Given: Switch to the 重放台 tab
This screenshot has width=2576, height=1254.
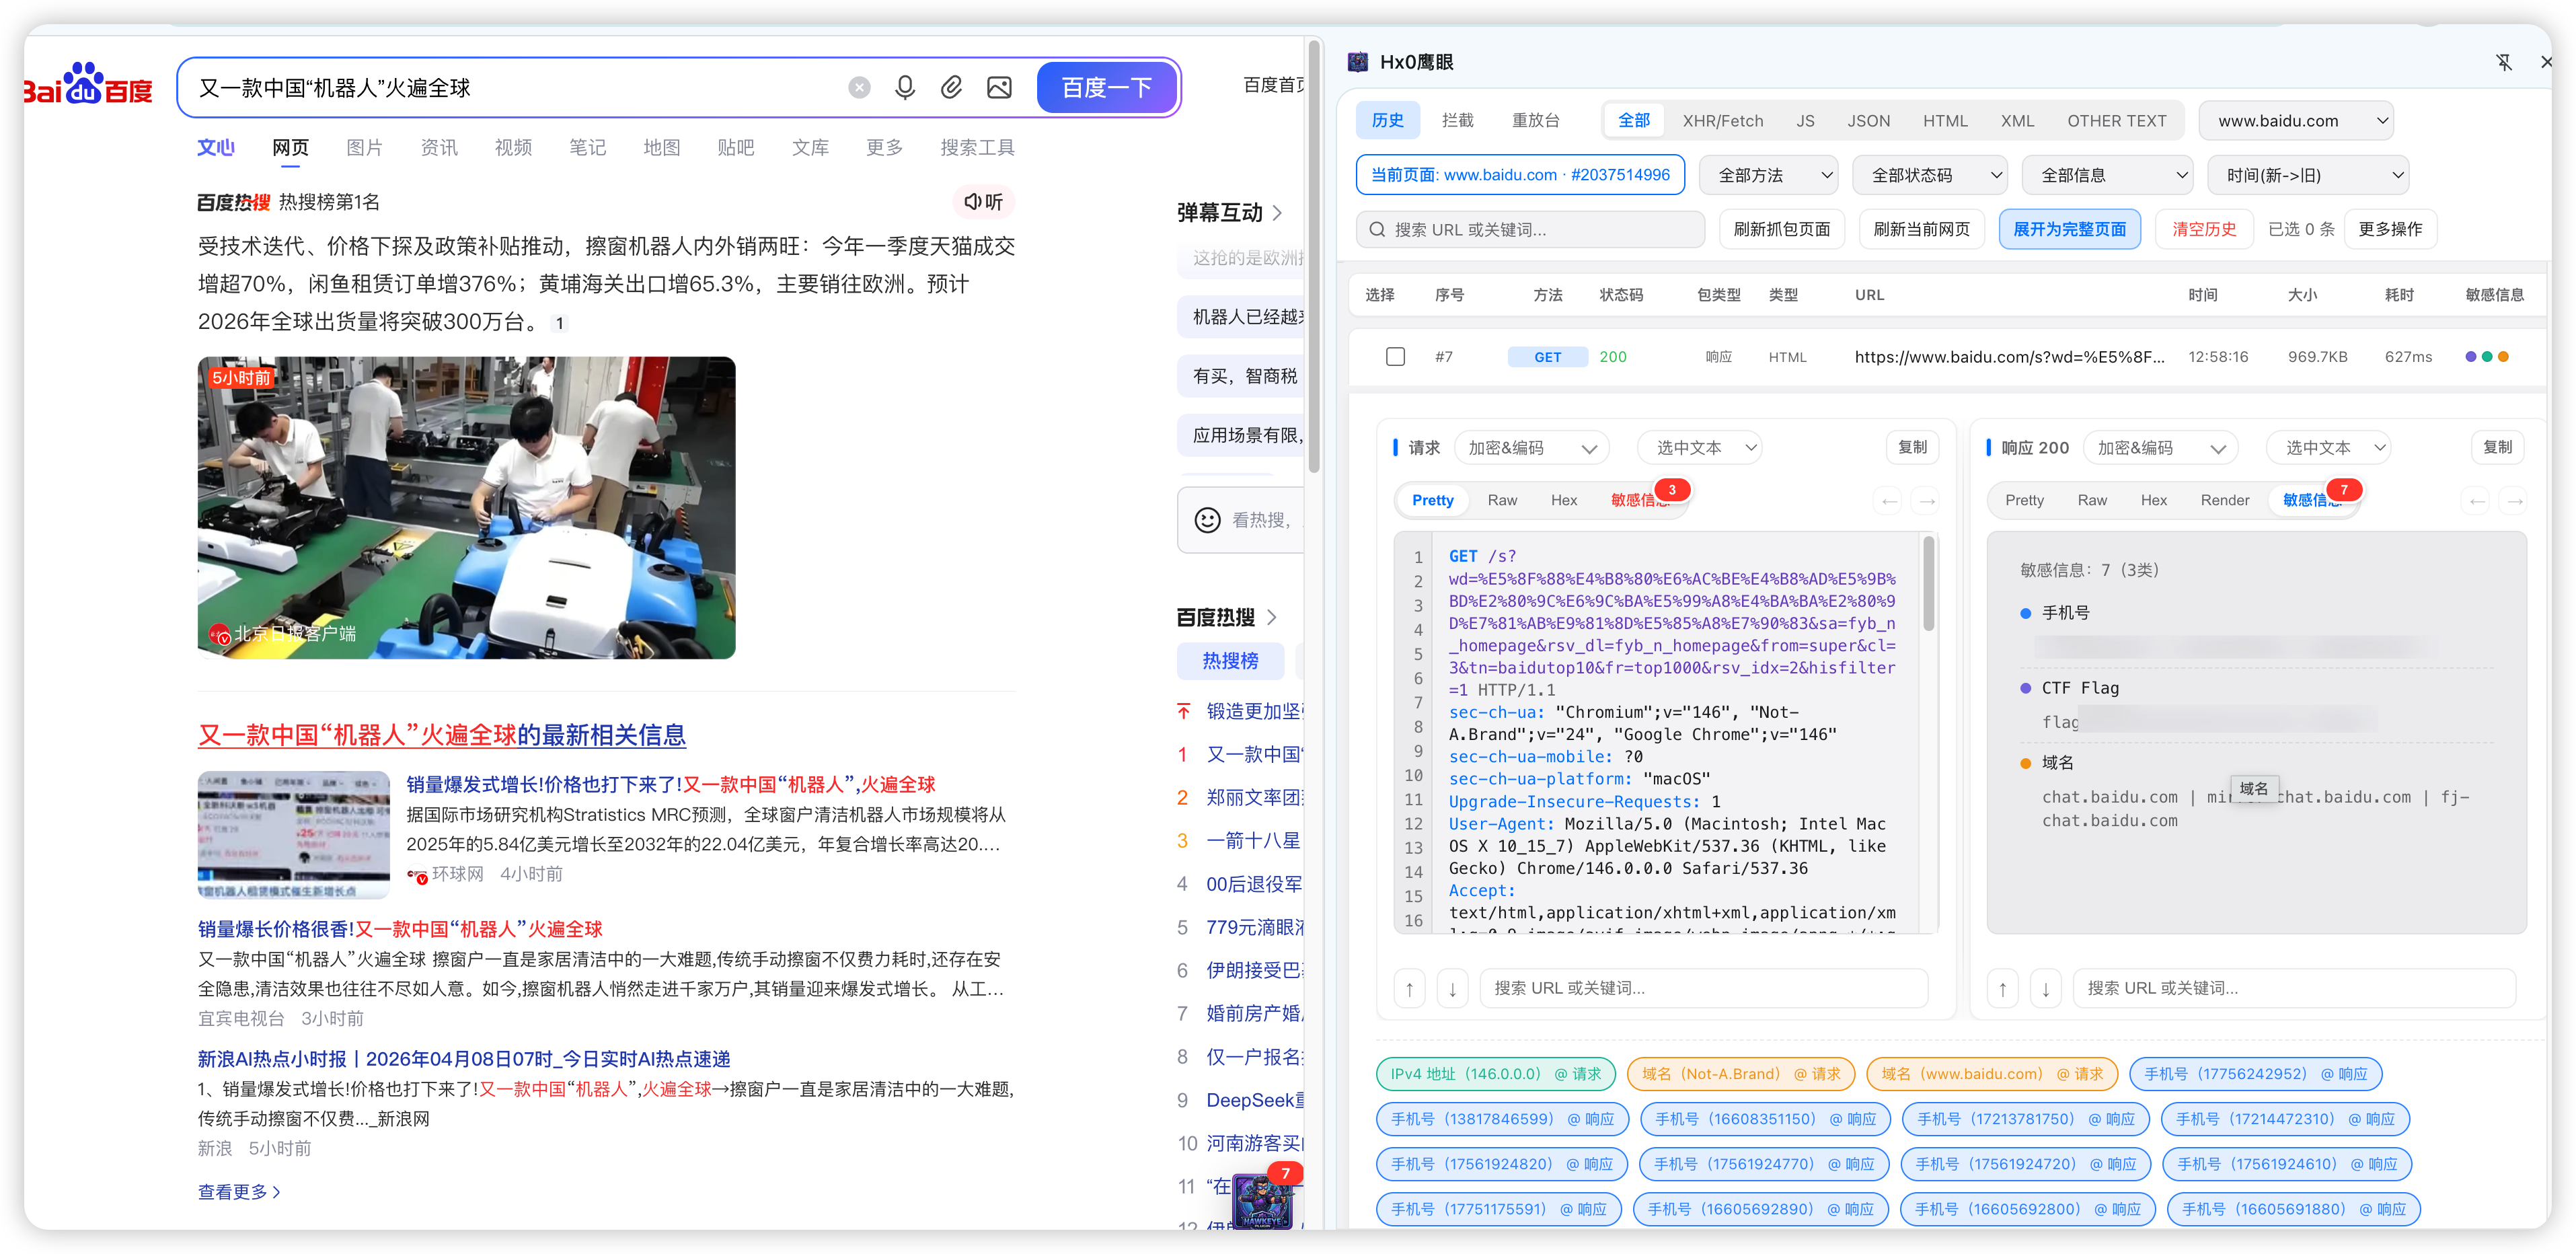Looking at the screenshot, I should pos(1535,121).
